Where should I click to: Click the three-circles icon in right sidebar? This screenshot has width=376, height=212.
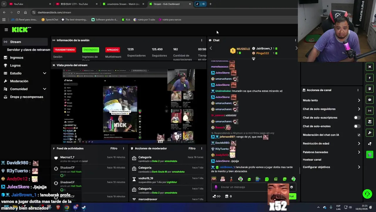click(370, 144)
